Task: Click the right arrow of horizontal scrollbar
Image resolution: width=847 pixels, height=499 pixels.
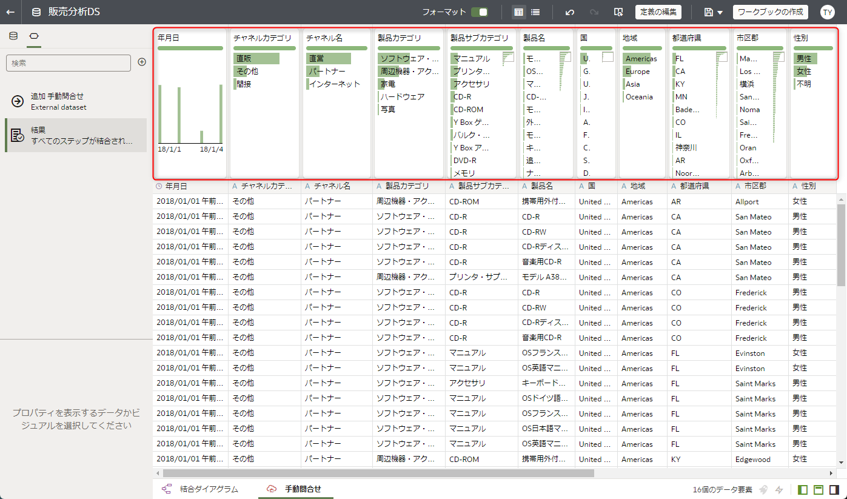Action: [x=832, y=473]
